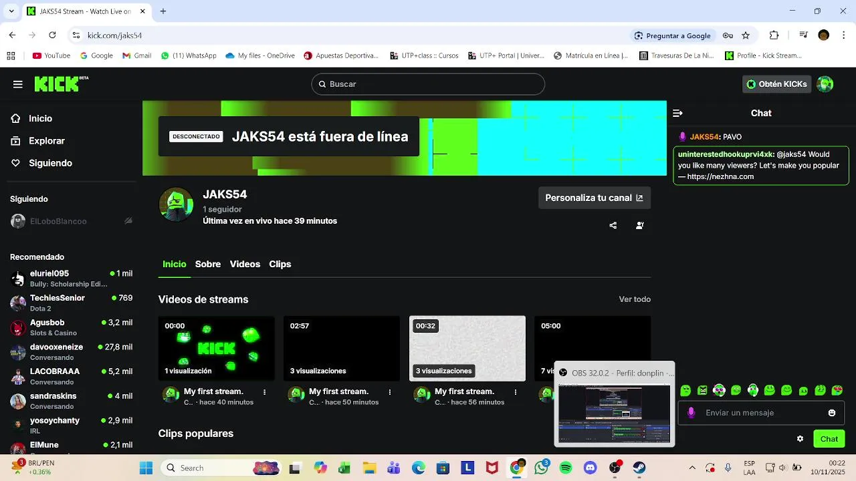This screenshot has width=856, height=481.
Task: Open the YouTube bookmark
Action: [51, 56]
